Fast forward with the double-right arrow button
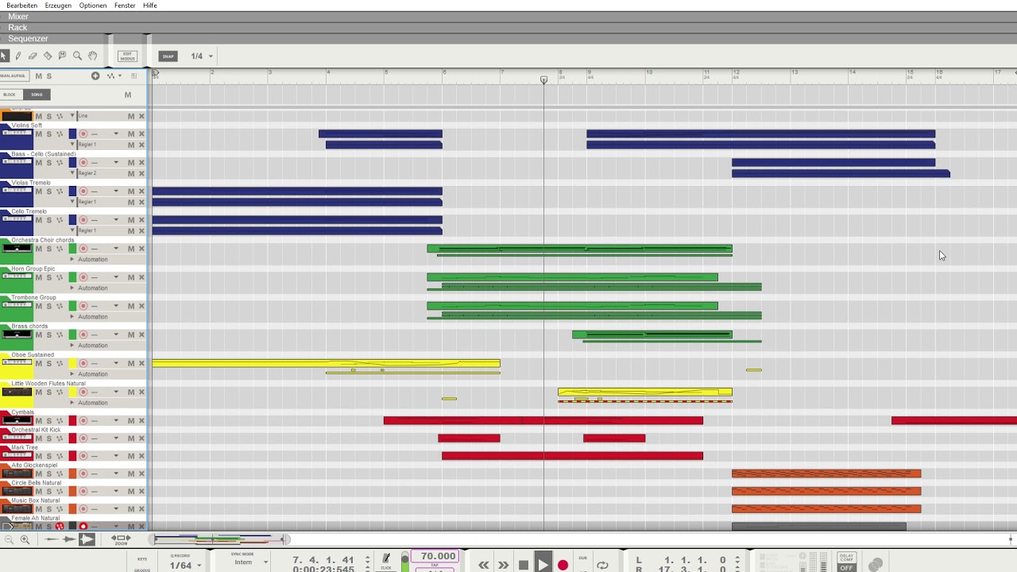Image resolution: width=1017 pixels, height=572 pixels. pyautogui.click(x=503, y=565)
